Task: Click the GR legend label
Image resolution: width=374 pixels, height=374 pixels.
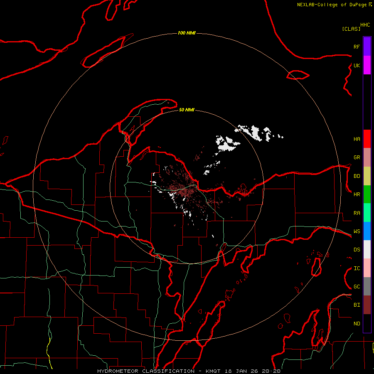Action: click(357, 157)
